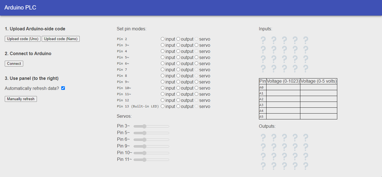Set Pin 7 to output mode
The image size is (382, 177).
(178, 70)
